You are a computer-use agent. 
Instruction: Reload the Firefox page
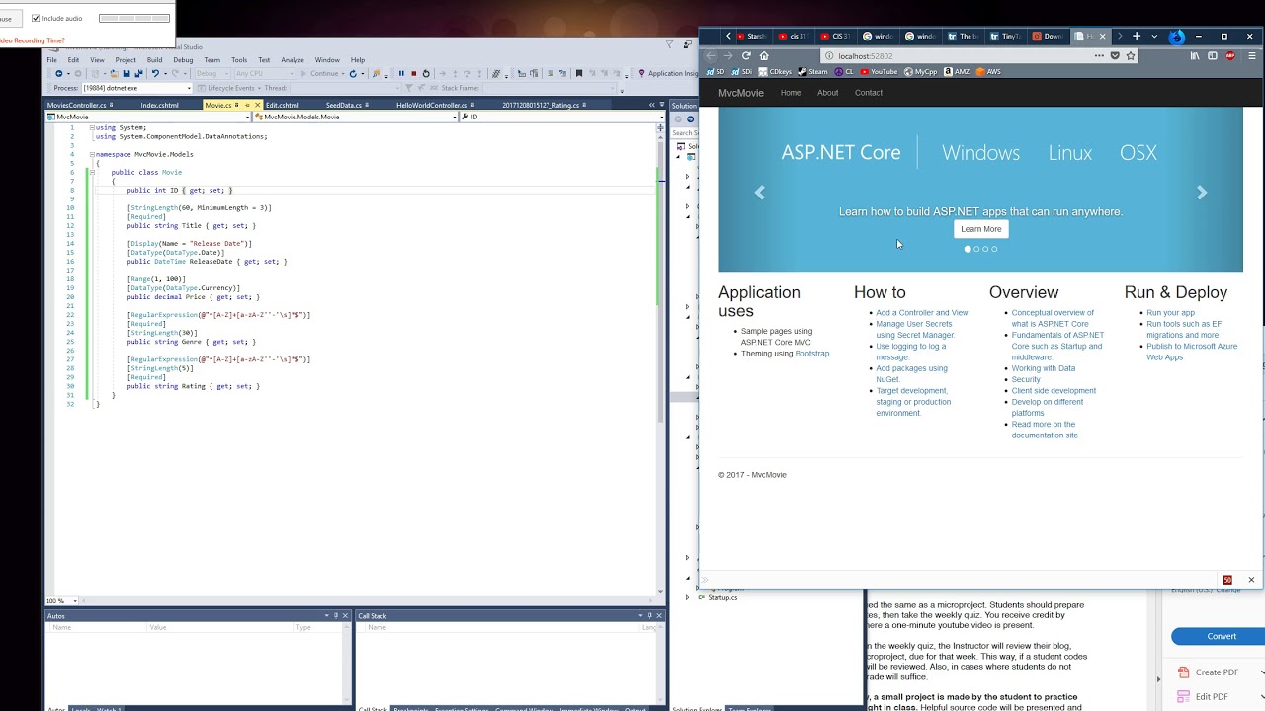[746, 56]
